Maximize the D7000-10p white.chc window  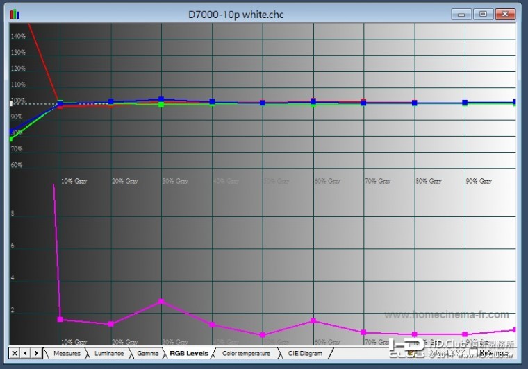(x=483, y=14)
